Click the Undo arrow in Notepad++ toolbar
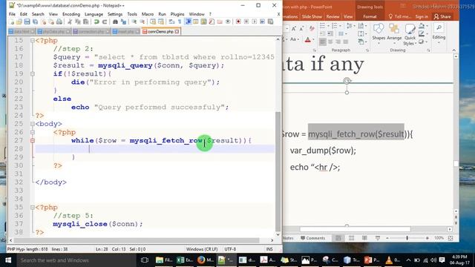The width and height of the screenshot is (475, 267). [96, 22]
